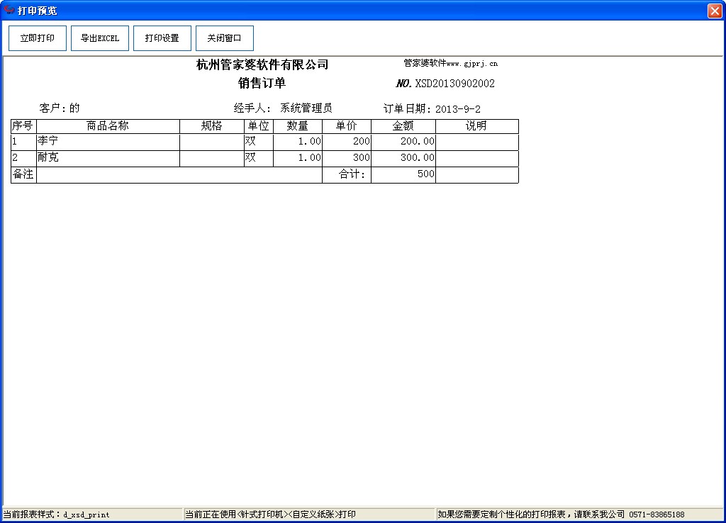Click the 杭州管家婆软件有限公司 report title

262,65
